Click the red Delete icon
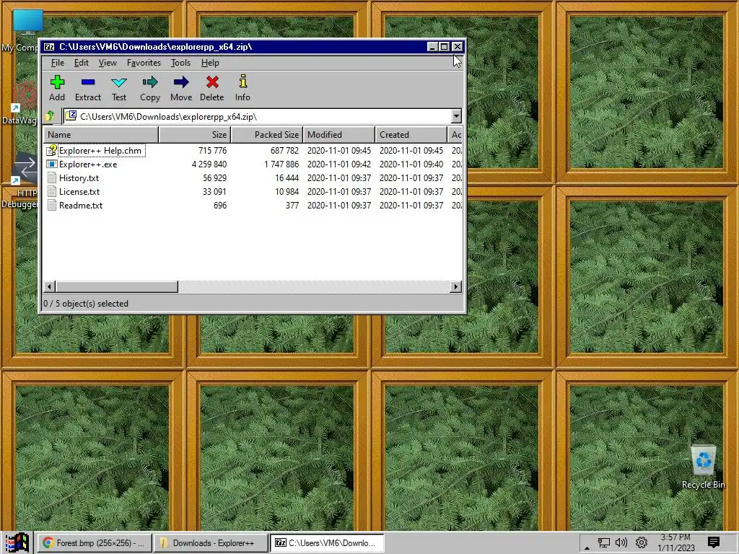Viewport: 739px width, 554px height. click(212, 82)
